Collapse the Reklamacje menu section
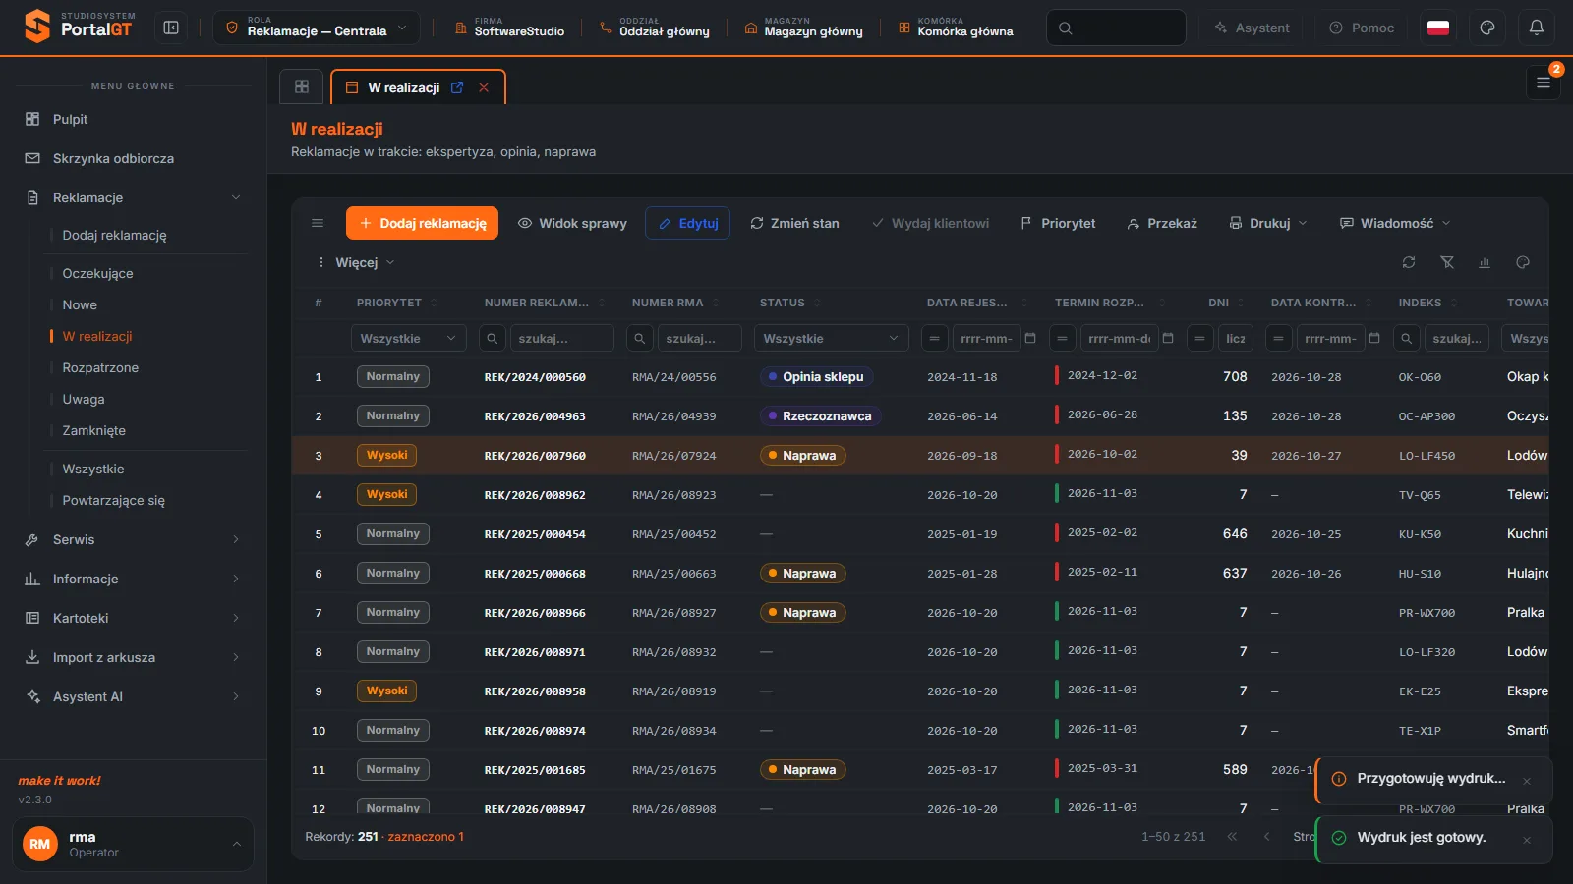The height and width of the screenshot is (884, 1573). [x=133, y=197]
